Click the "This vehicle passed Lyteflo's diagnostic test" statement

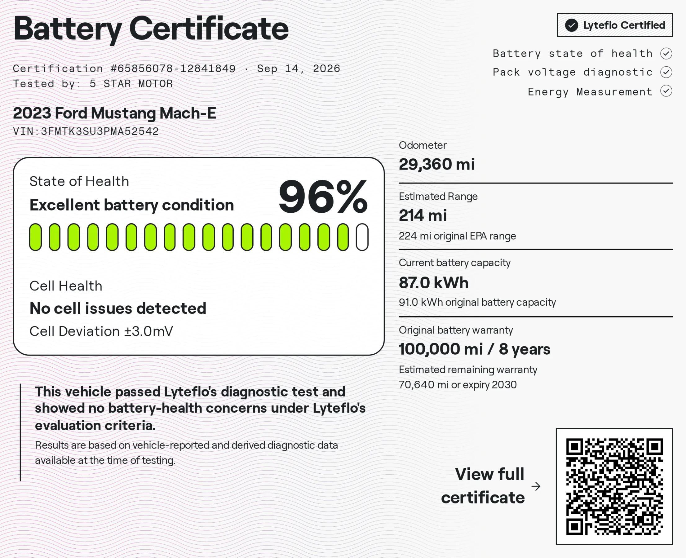[x=200, y=409]
